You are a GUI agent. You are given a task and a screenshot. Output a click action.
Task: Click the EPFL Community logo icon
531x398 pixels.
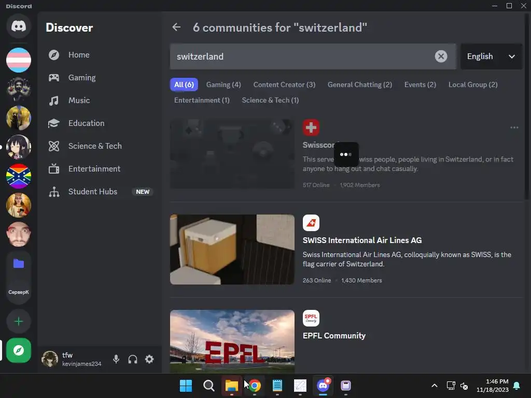(x=311, y=319)
